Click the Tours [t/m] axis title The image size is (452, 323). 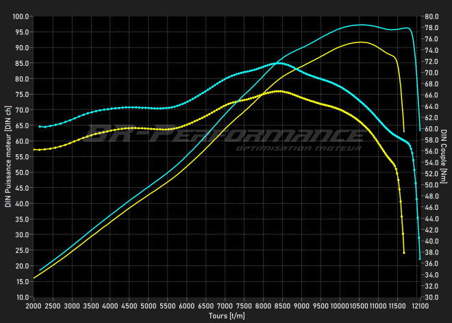point(226,316)
